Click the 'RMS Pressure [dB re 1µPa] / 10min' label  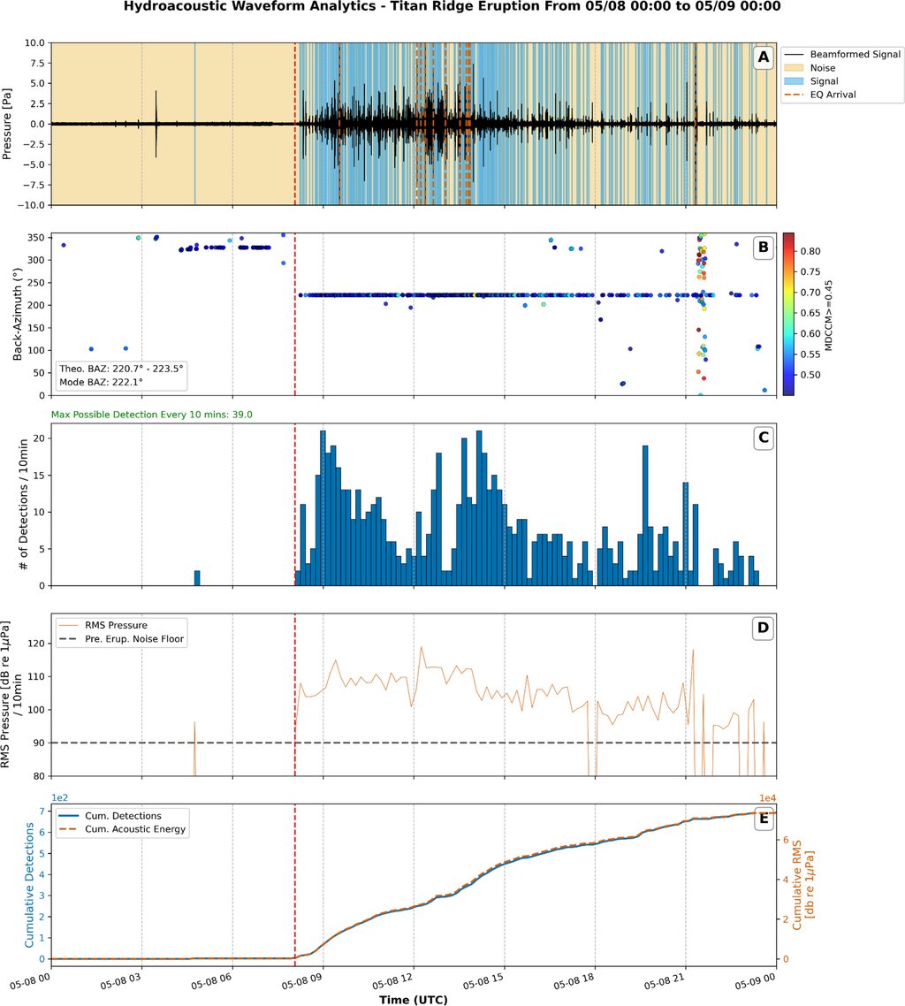point(11,694)
